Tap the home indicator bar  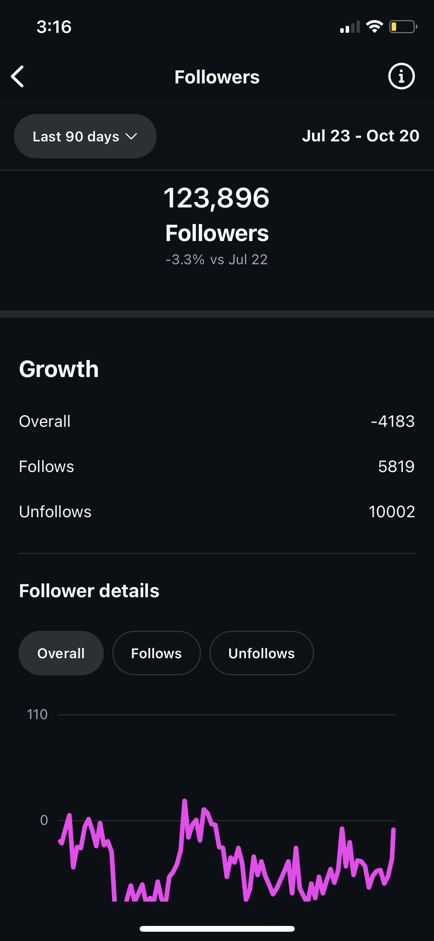(x=217, y=929)
